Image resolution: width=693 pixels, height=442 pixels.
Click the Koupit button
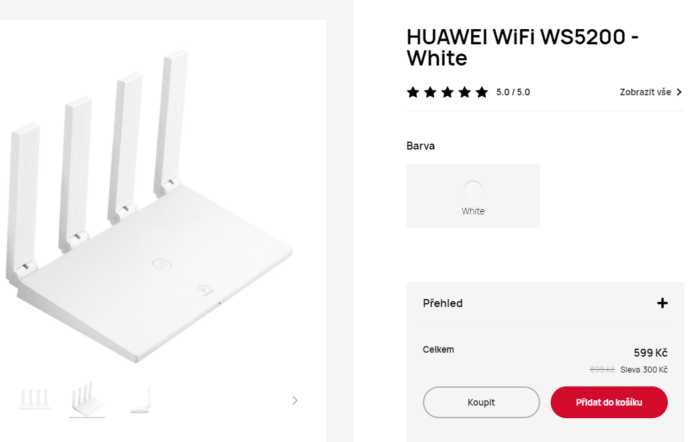click(x=481, y=402)
